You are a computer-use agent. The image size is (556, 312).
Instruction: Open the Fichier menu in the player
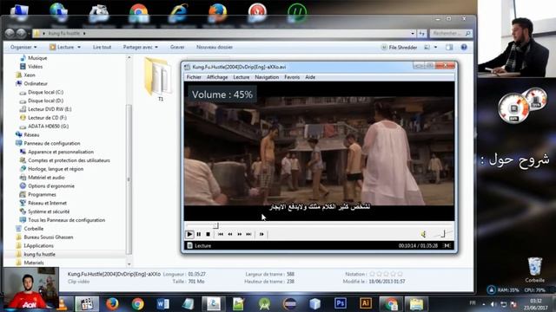pyautogui.click(x=194, y=77)
